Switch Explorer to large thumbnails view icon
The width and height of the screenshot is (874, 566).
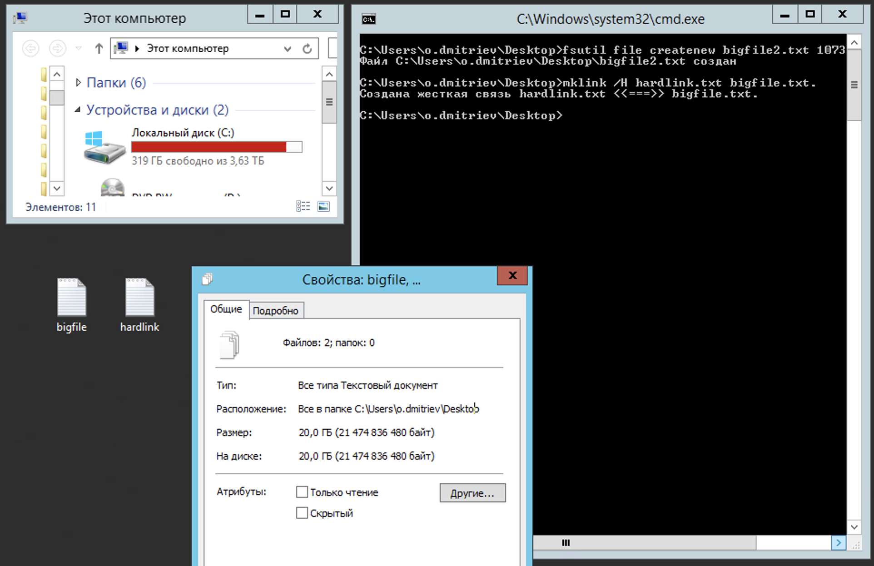pos(323,207)
